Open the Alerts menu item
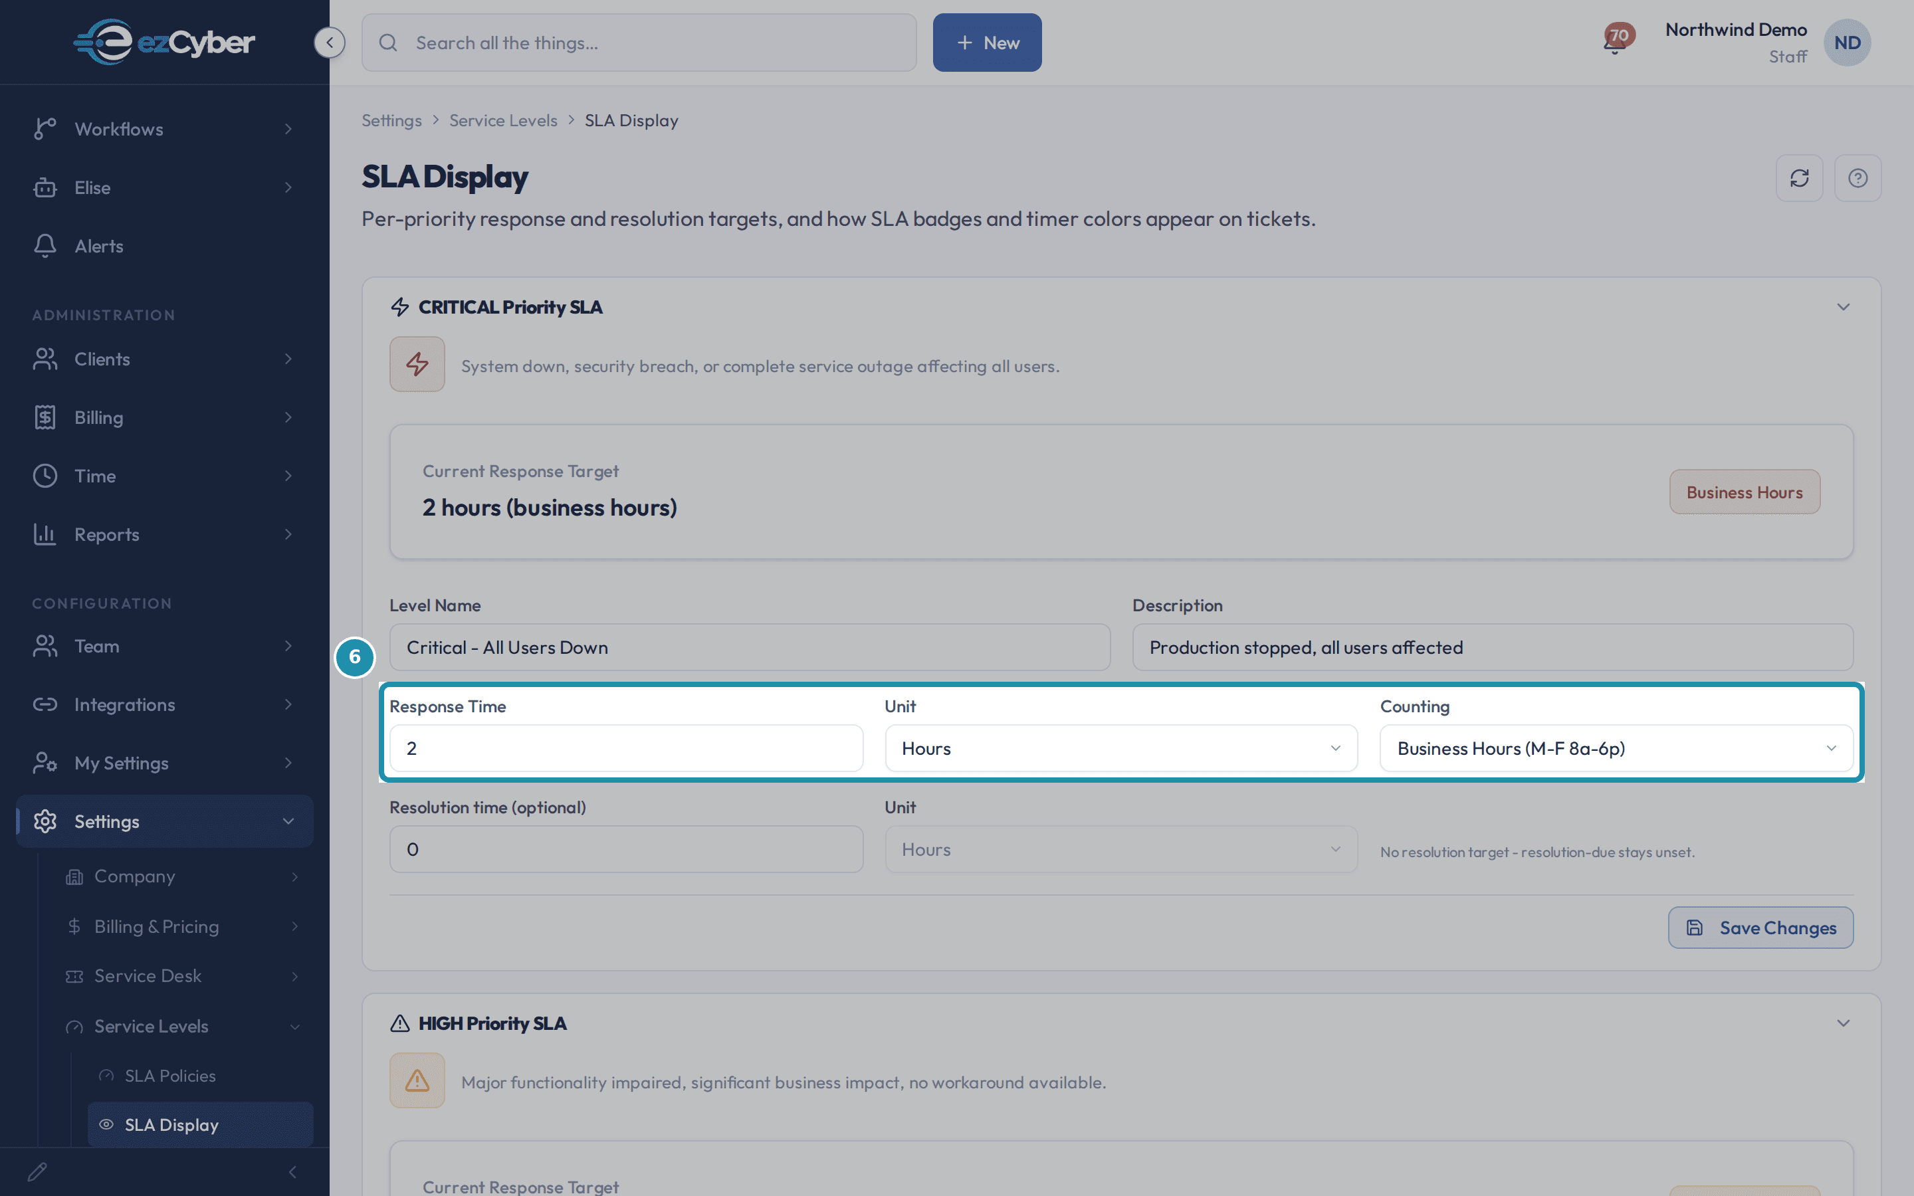 coord(165,246)
